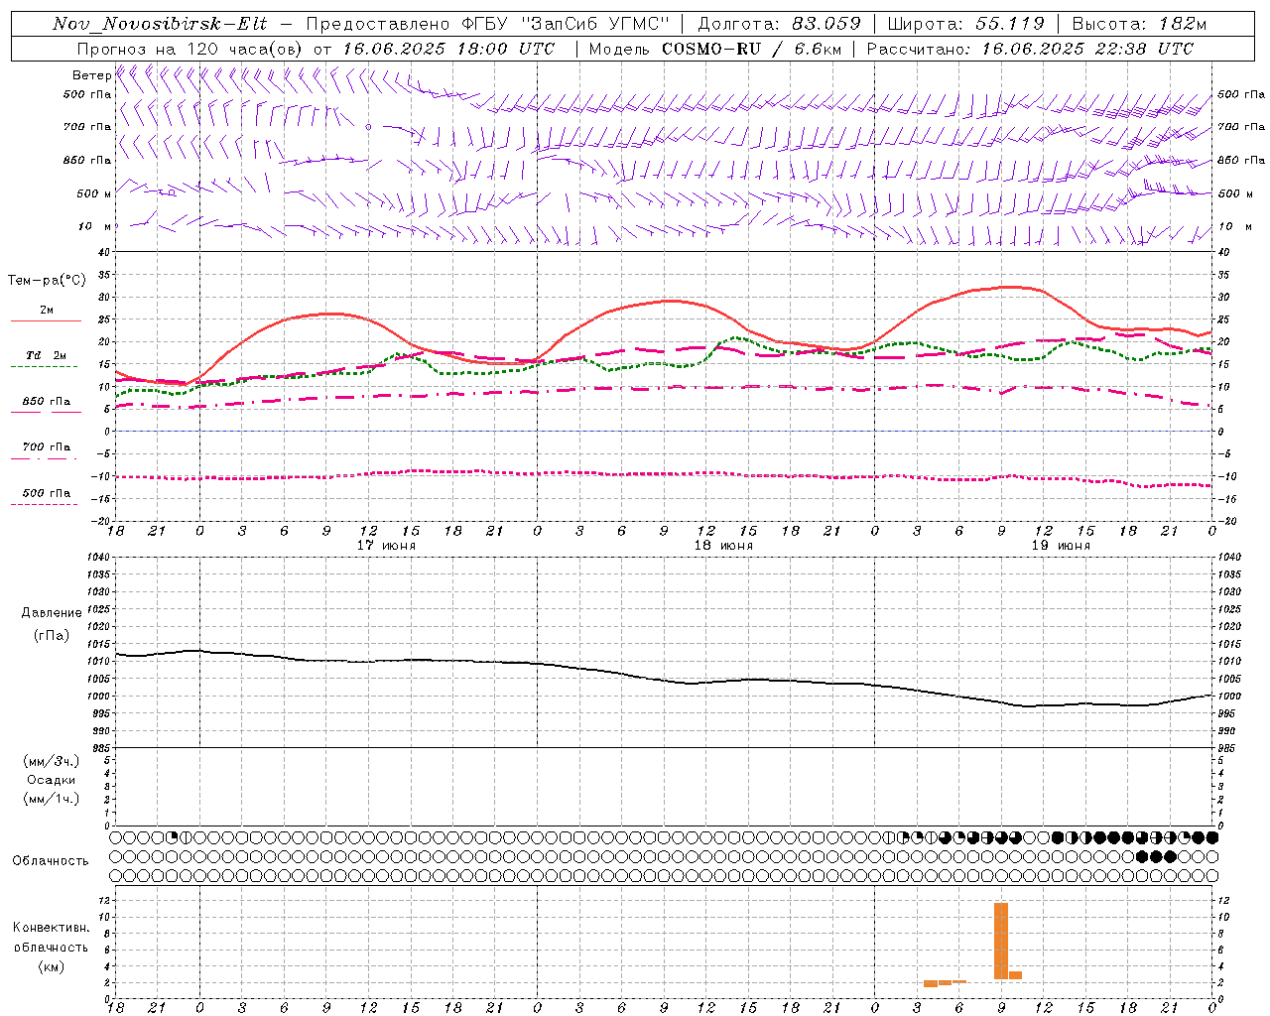Screen dimensions: 1270x1016
Task: Select the model label "COSMO-RU / 6.6км"
Action: pos(751,49)
